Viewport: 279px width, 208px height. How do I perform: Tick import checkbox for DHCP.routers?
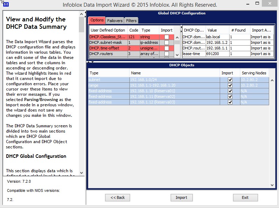(x=166, y=54)
